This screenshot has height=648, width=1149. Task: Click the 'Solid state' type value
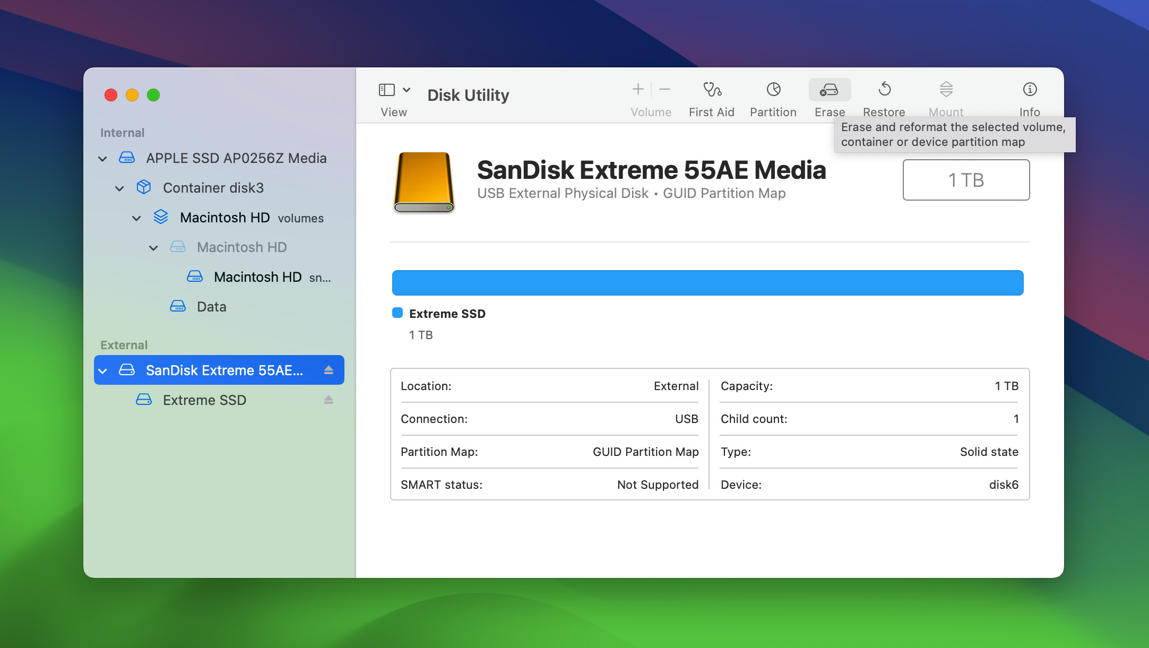[989, 452]
